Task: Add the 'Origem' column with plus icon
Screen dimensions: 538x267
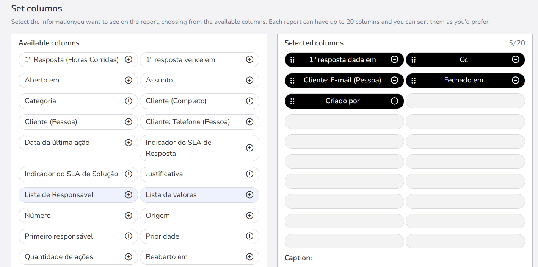Action: (x=249, y=216)
